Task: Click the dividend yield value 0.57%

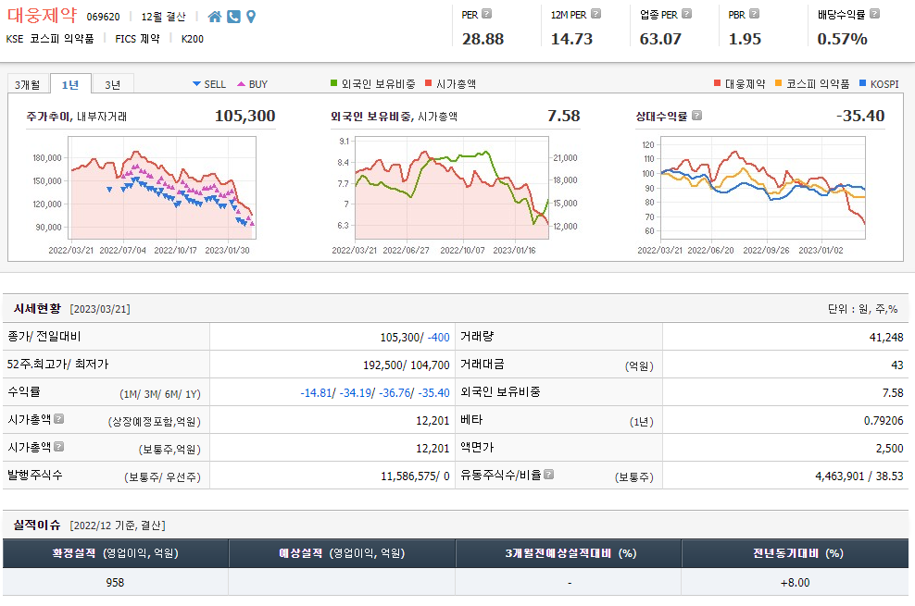Action: click(842, 39)
